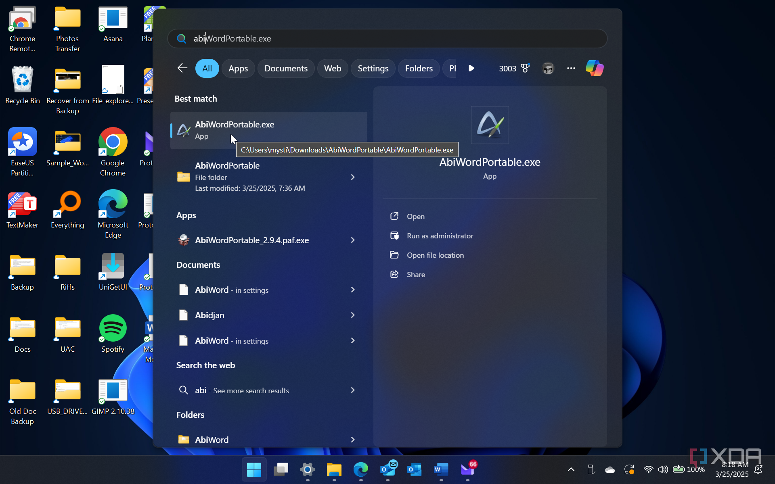Select the Spotify desktop icon
775x484 pixels.
pos(113,334)
